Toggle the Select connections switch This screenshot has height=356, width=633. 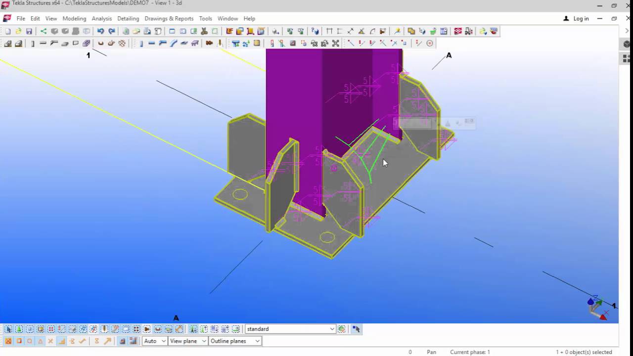click(x=19, y=329)
